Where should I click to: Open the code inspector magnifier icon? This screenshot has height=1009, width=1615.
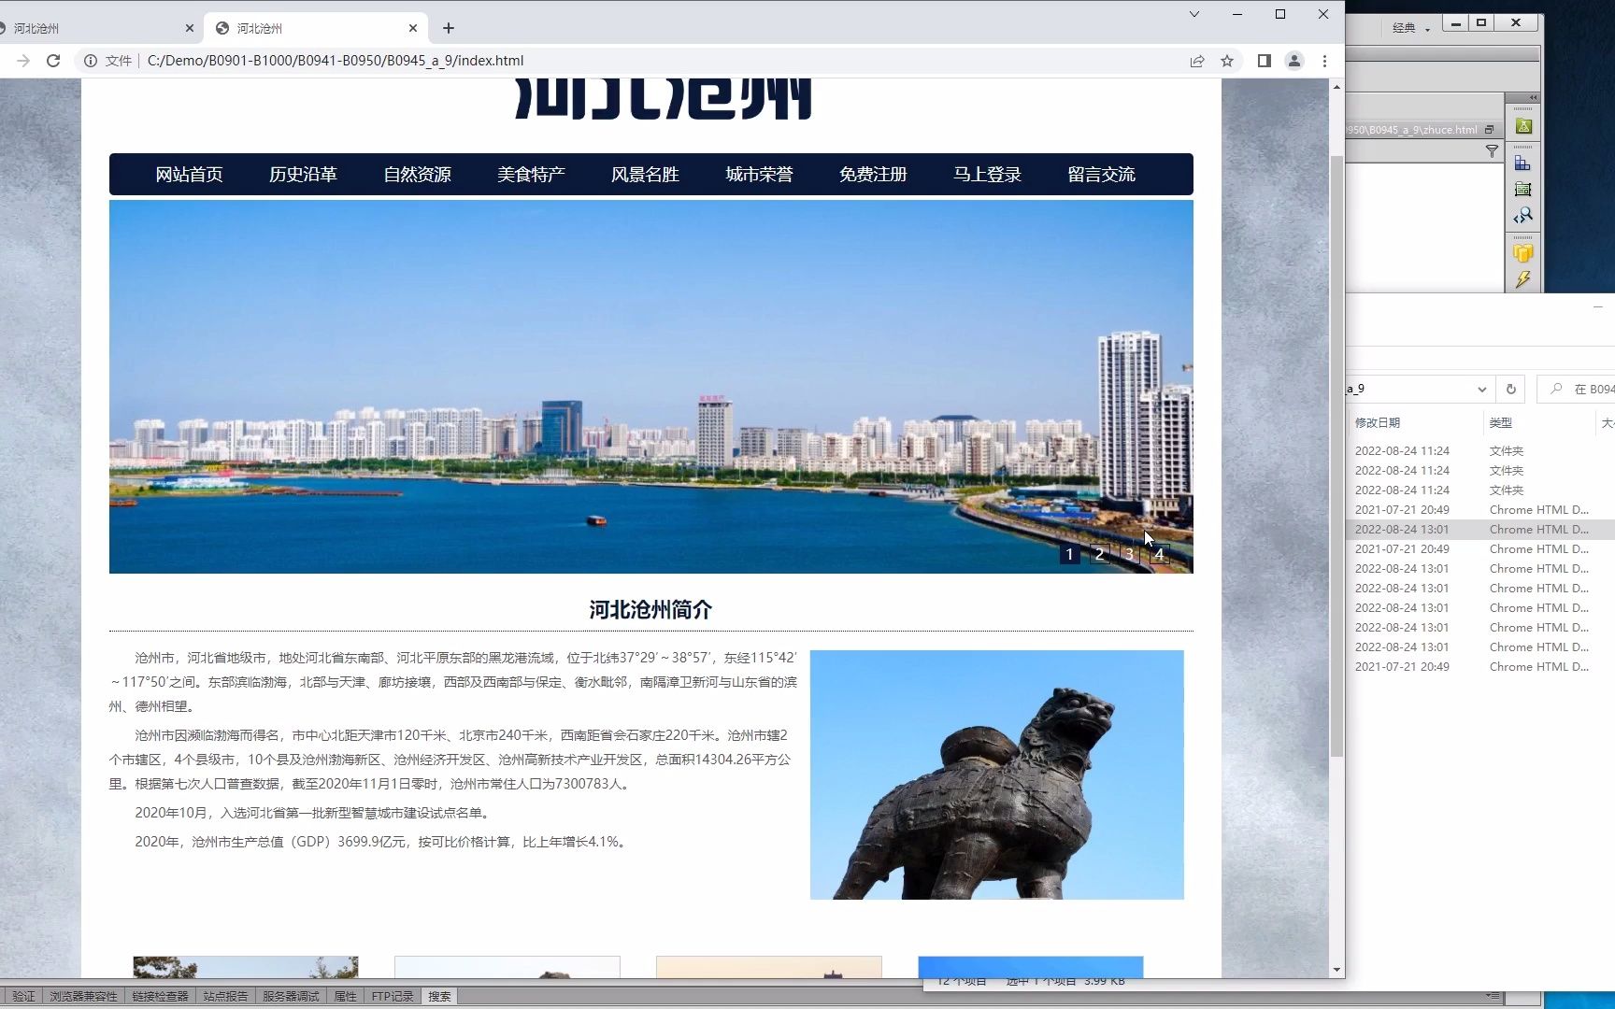click(x=1523, y=214)
